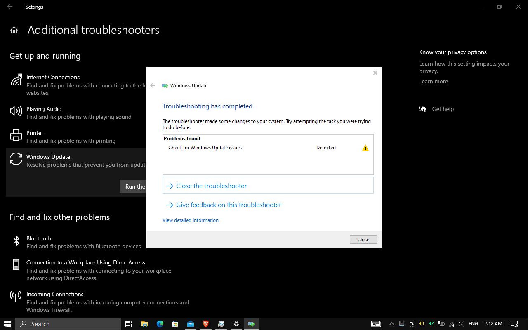Switch ENG input language indicator
Viewport: 528px width, 330px height.
click(473, 324)
